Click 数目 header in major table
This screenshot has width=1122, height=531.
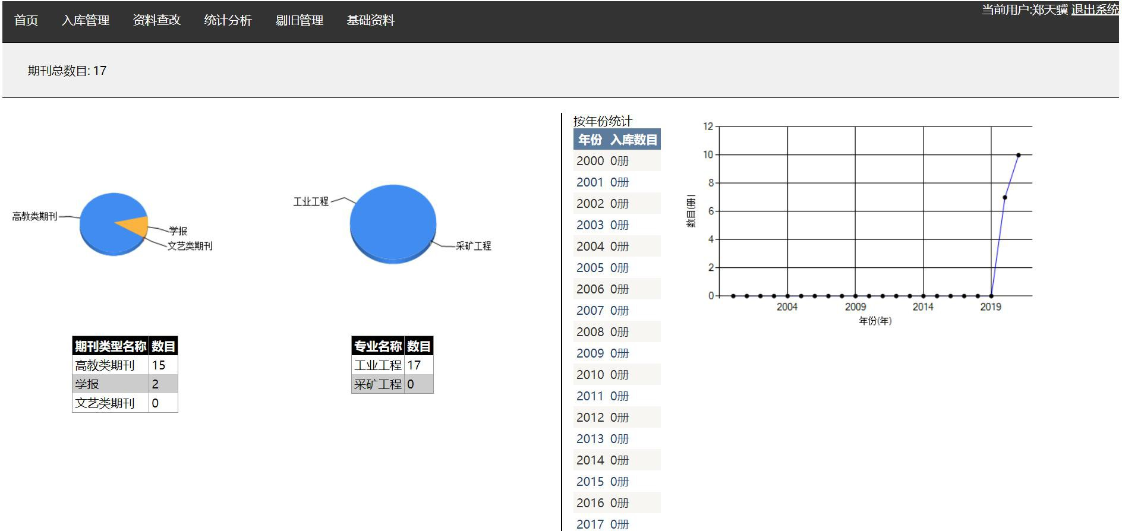click(x=419, y=346)
